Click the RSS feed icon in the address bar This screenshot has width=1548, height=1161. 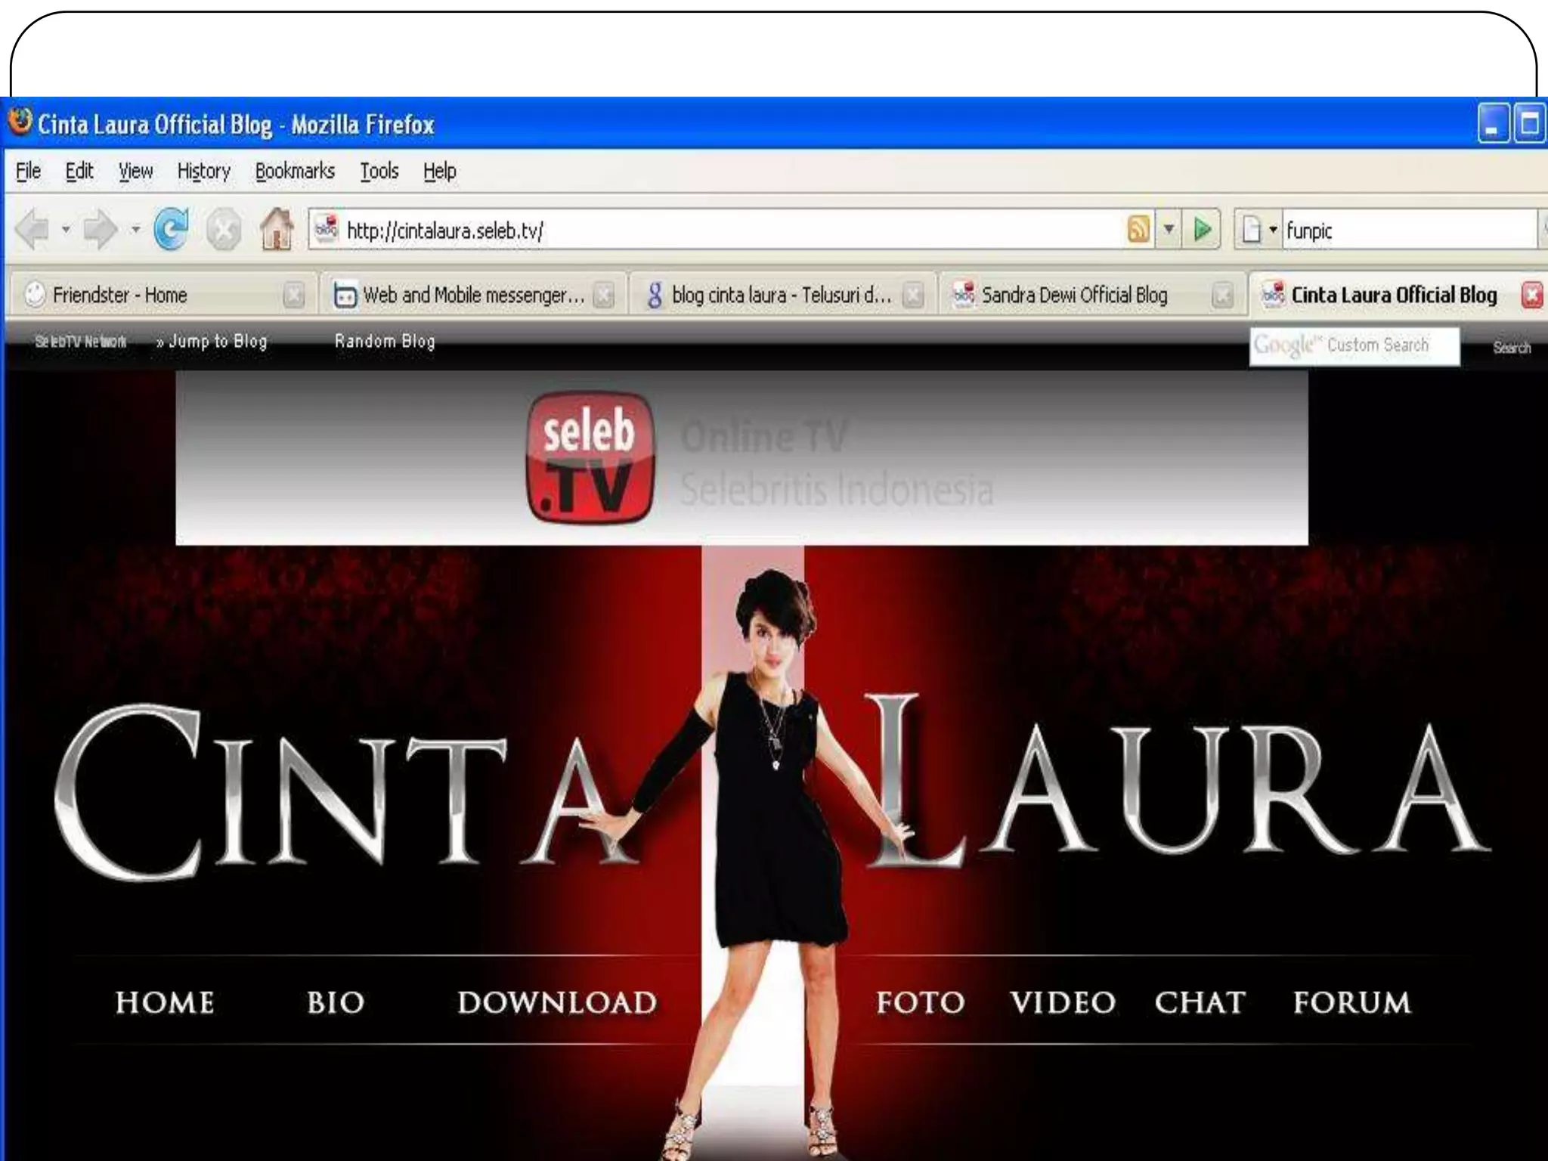coord(1138,229)
